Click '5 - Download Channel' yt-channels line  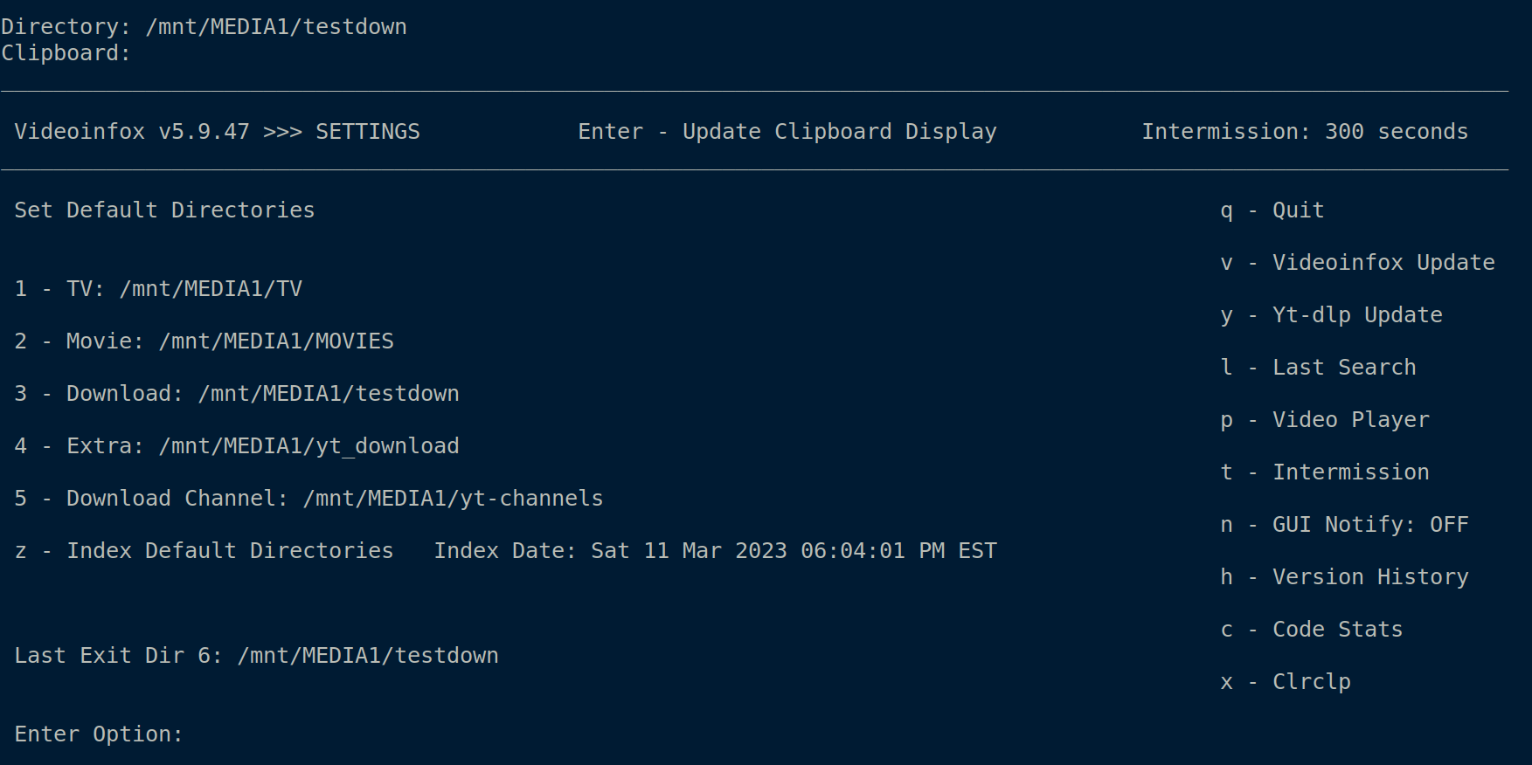click(309, 499)
